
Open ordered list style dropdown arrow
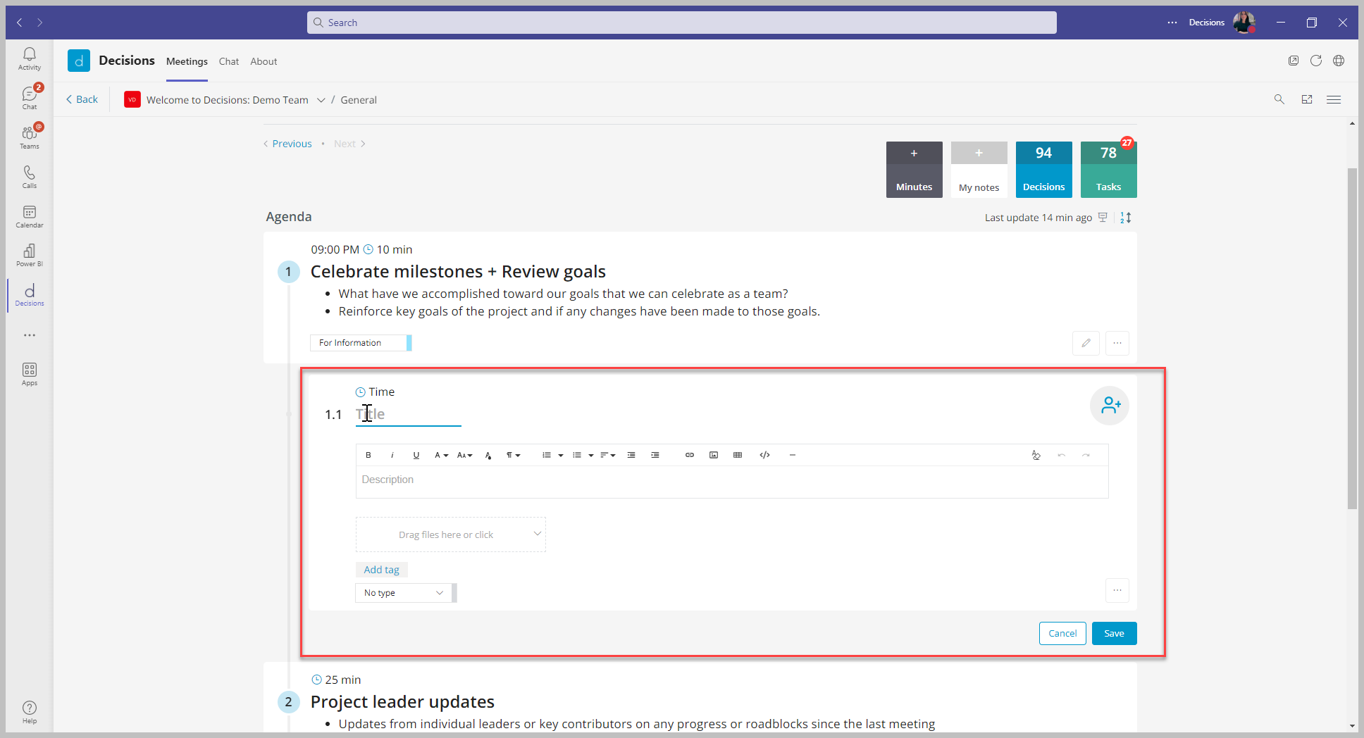tap(561, 455)
